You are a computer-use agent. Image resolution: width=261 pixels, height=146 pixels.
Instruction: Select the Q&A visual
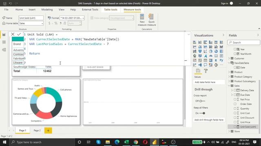click(205, 65)
